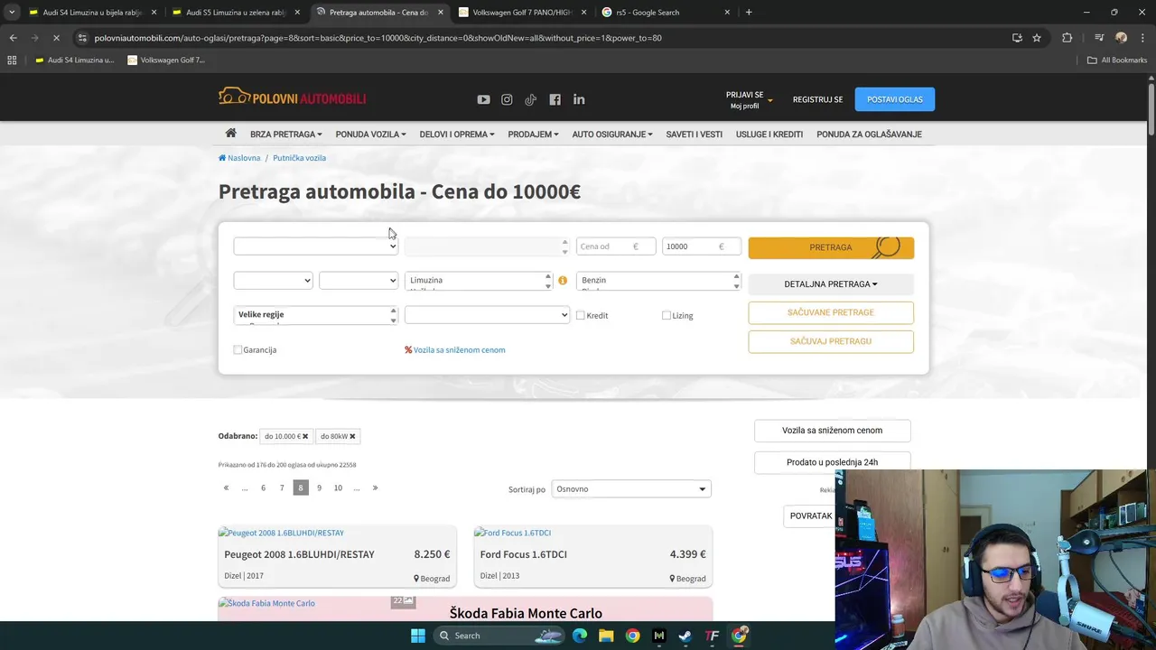Viewport: 1156px width, 650px height.
Task: Open the TikTok icon in site header
Action: coord(531,99)
